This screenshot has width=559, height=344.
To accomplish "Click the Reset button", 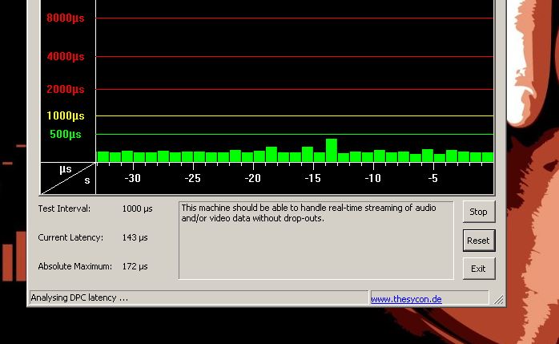I will (479, 241).
